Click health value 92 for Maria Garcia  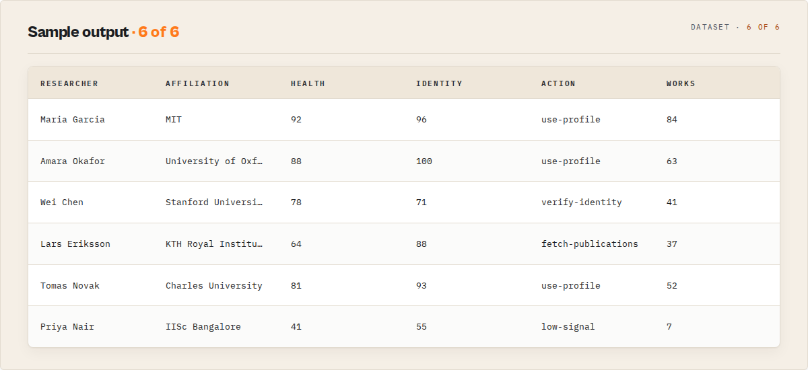point(296,120)
